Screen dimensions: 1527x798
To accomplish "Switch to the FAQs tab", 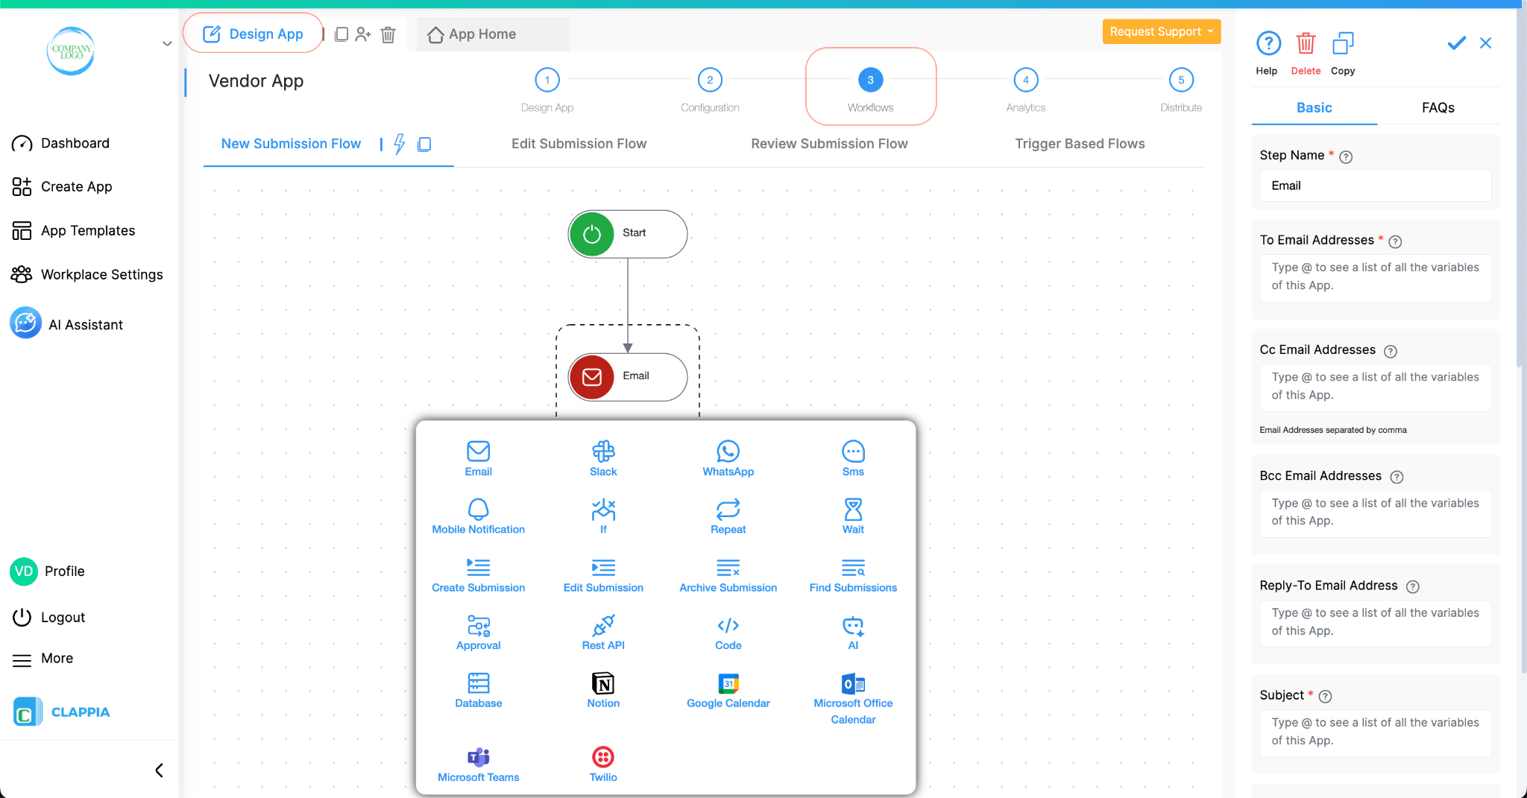I will [1438, 107].
